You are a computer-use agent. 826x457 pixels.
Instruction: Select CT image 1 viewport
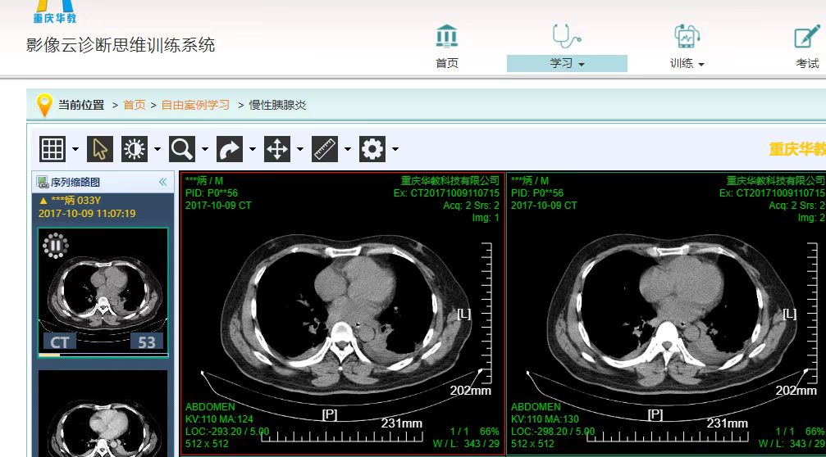pos(342,313)
